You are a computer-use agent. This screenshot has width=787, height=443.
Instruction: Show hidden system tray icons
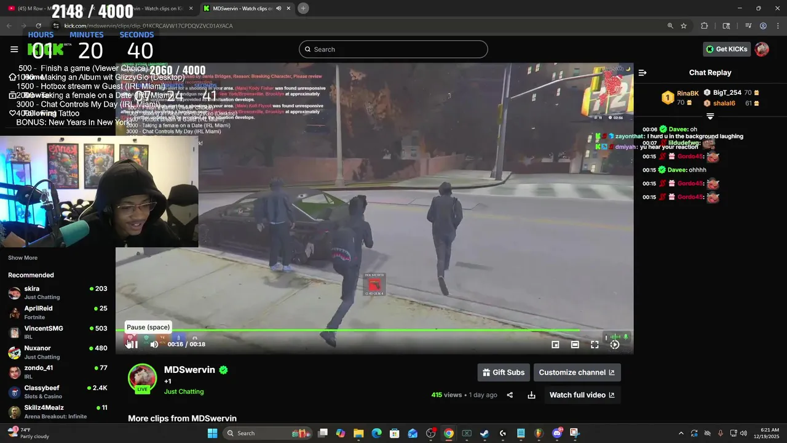[x=681, y=433]
